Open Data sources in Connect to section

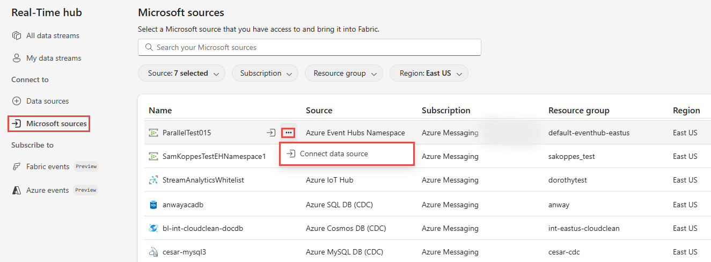(47, 101)
